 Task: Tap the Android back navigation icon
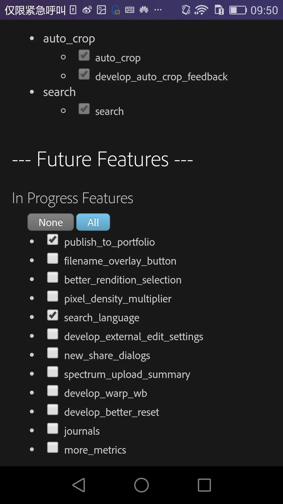click(79, 485)
